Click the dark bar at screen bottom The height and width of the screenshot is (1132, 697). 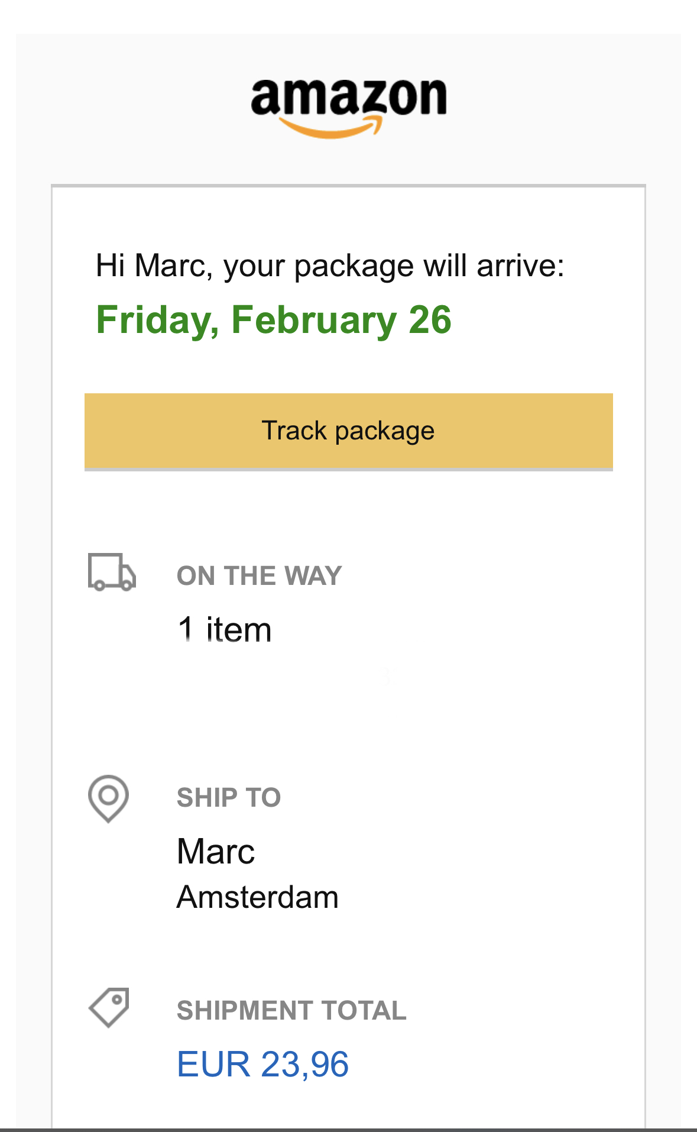[x=349, y=1130]
